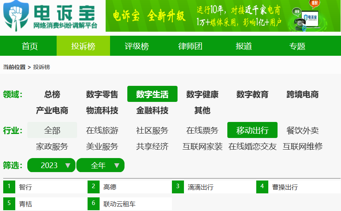
Task: Choose the 共享经济 industry
Action: click(152, 146)
